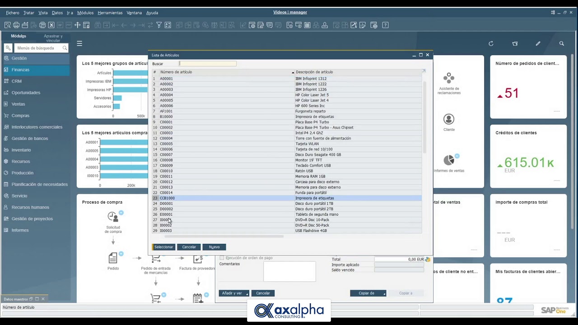
Task: Close the Datos maestros bottom tab
Action: [x=43, y=299]
